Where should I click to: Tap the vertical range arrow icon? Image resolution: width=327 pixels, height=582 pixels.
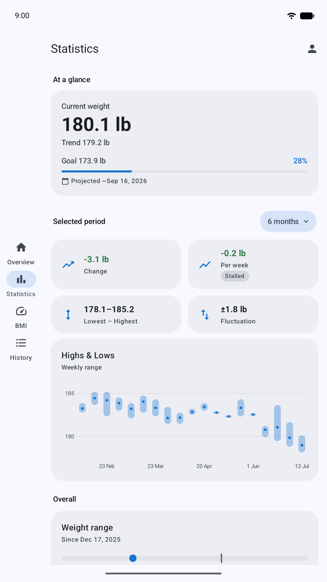68,315
